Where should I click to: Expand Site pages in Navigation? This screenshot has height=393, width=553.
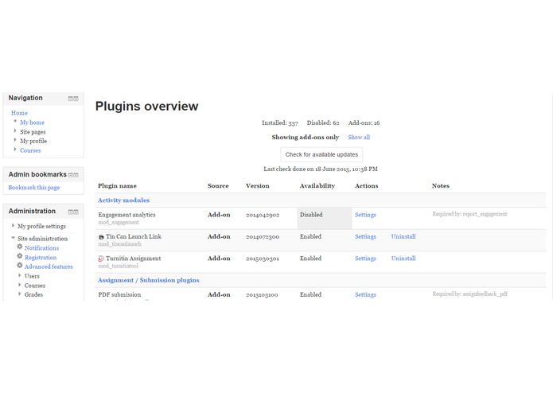tap(15, 130)
